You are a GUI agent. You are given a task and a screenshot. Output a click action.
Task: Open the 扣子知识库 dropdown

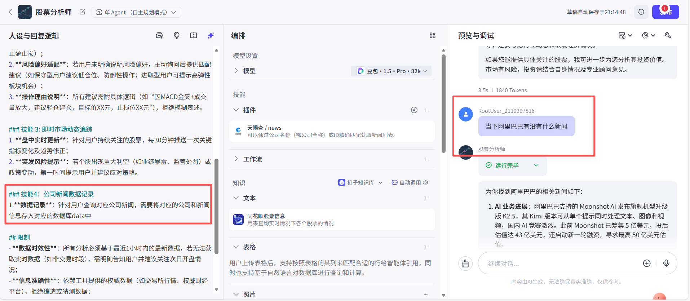360,182
